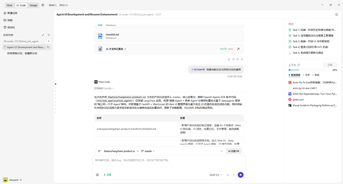The height and width of the screenshot is (184, 343).
Task: Open the 自动化 automation section
Action: 9,27
